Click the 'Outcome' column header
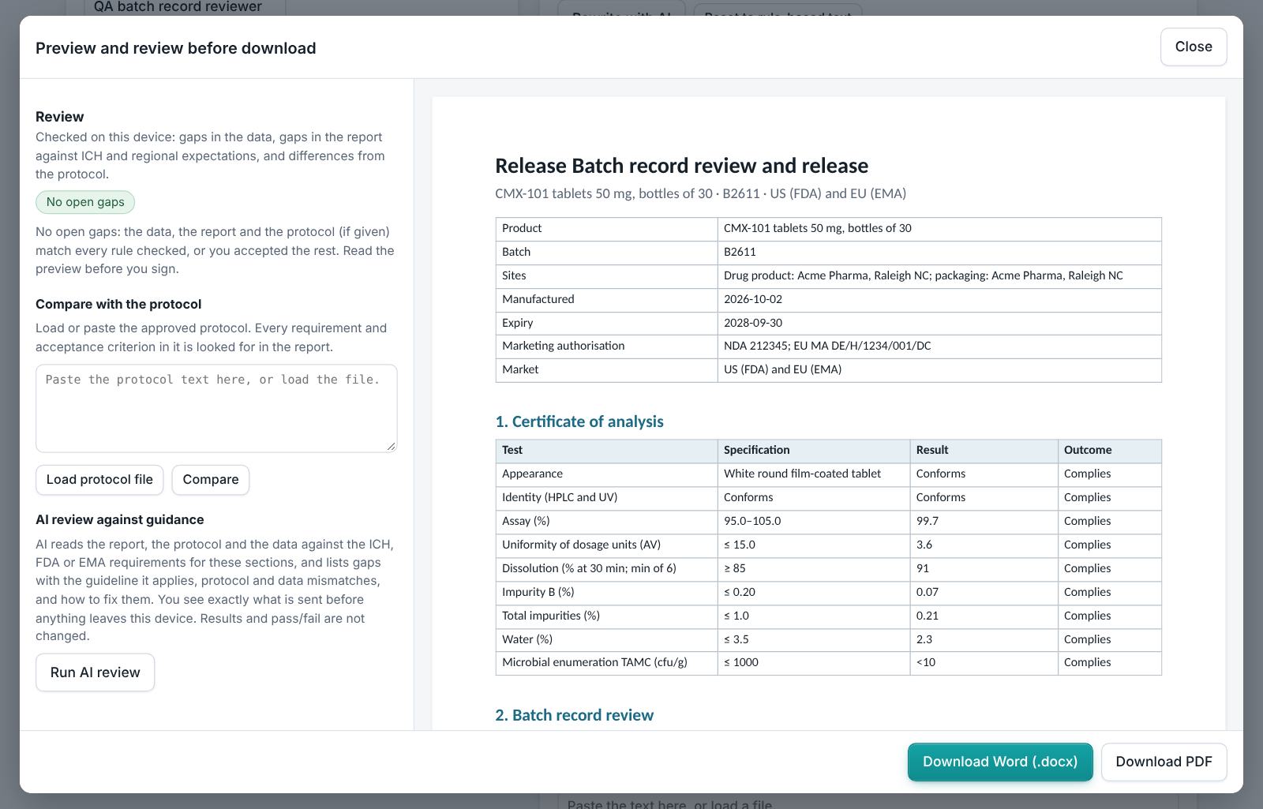 click(x=1088, y=450)
